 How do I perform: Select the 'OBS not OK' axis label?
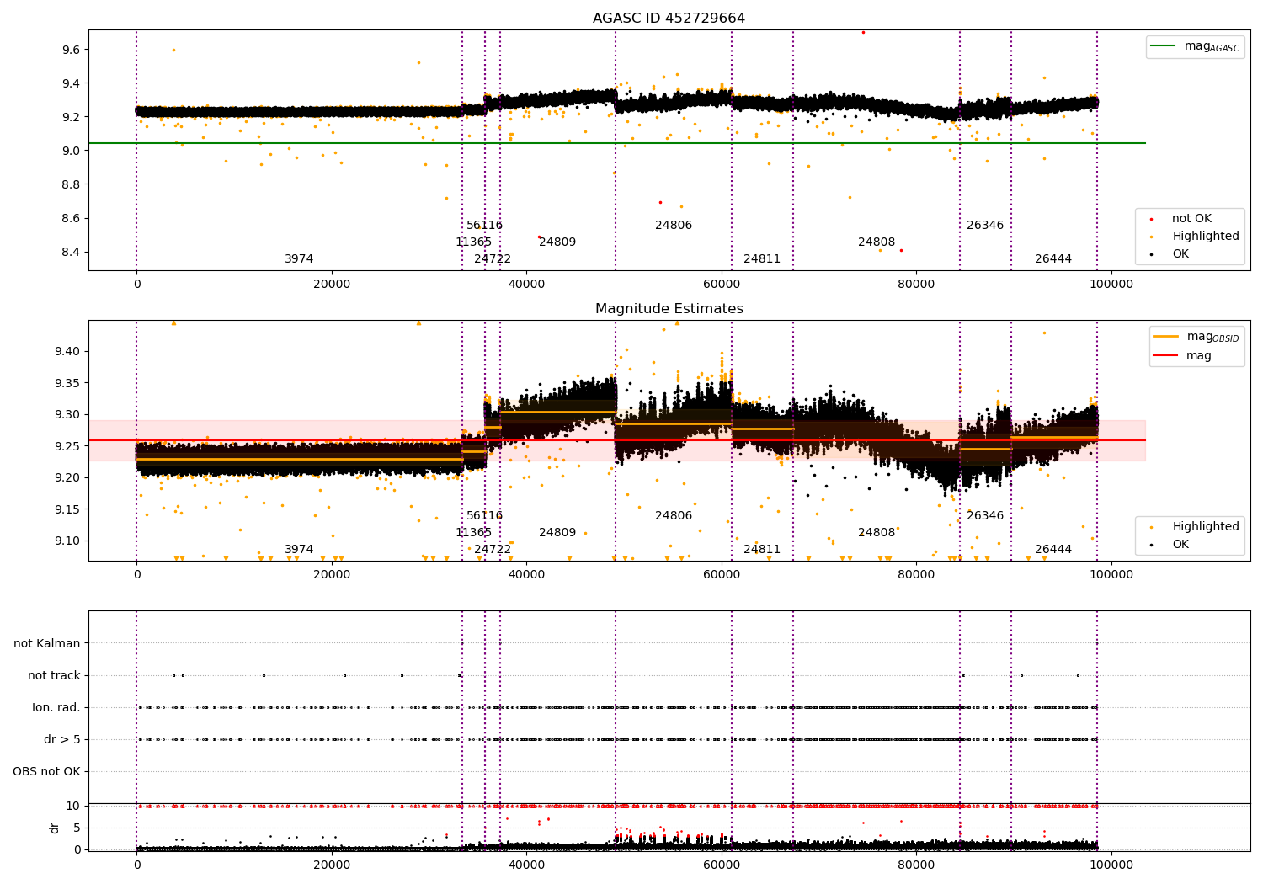pyautogui.click(x=46, y=772)
